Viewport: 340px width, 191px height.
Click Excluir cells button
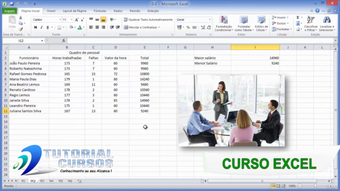coord(280,23)
